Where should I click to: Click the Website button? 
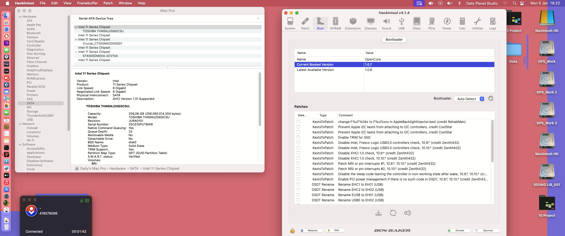tap(311, 230)
